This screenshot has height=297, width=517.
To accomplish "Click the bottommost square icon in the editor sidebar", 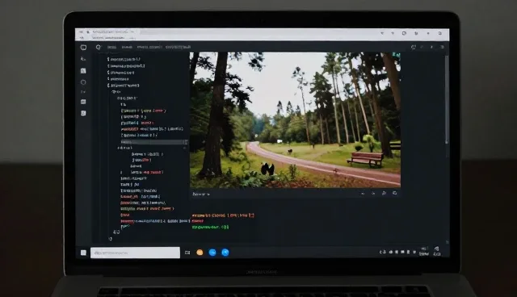I will 83,113.
